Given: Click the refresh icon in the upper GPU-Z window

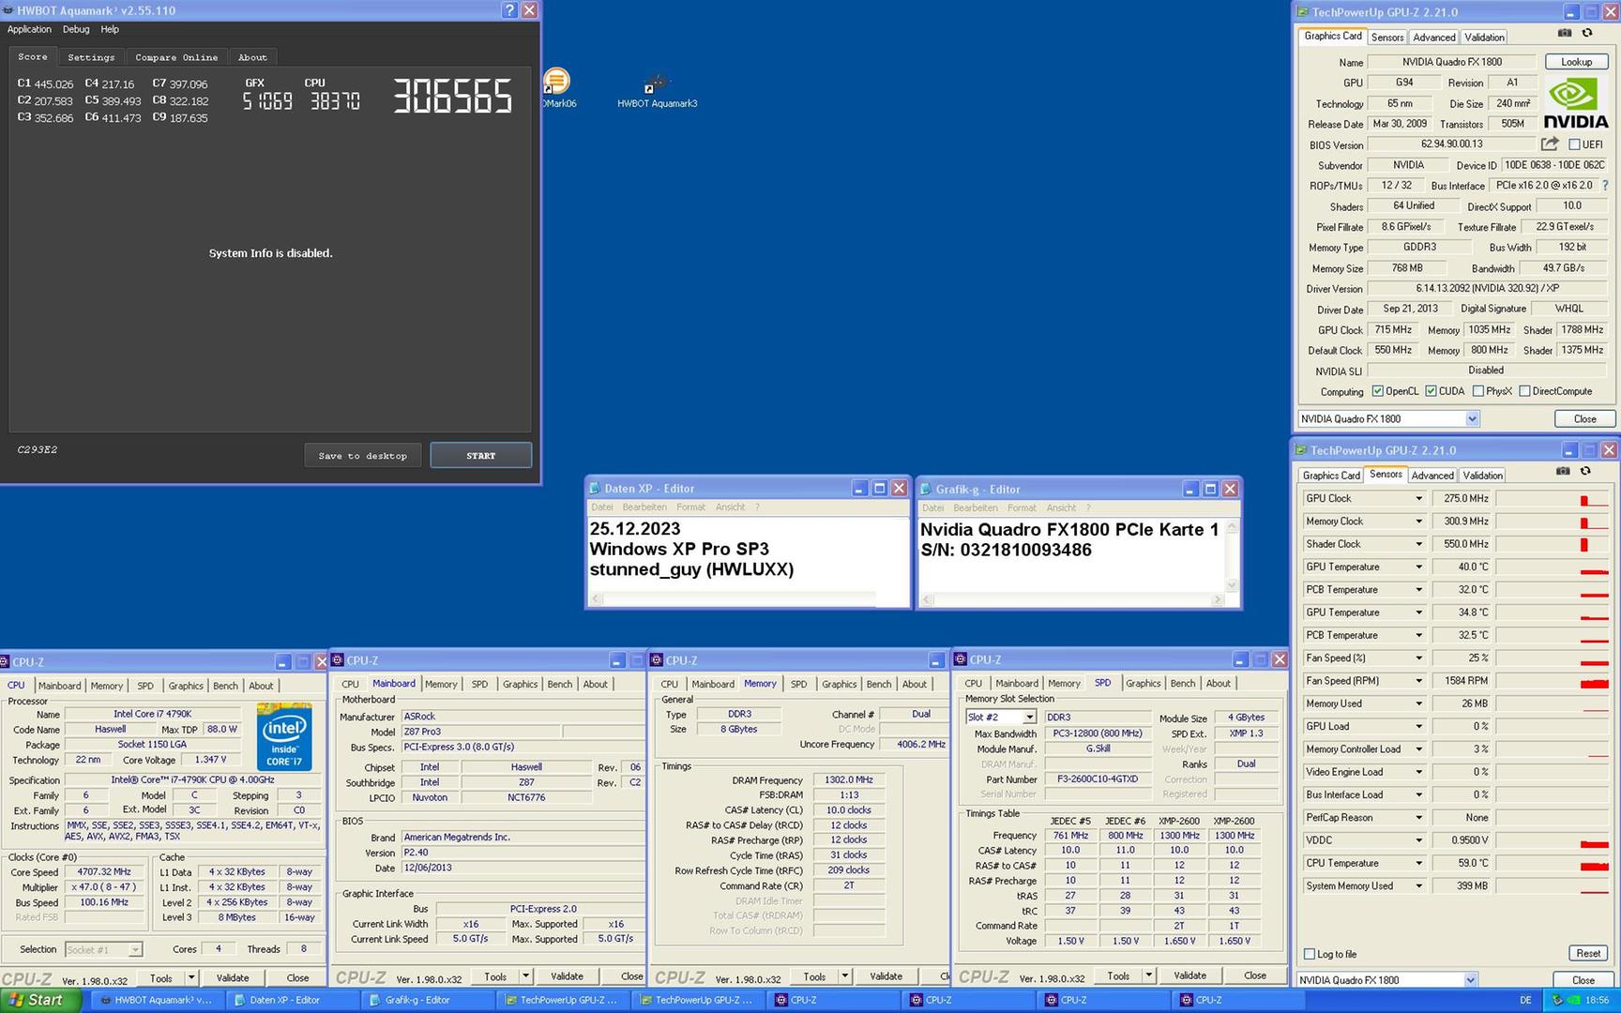Looking at the screenshot, I should [x=1587, y=33].
